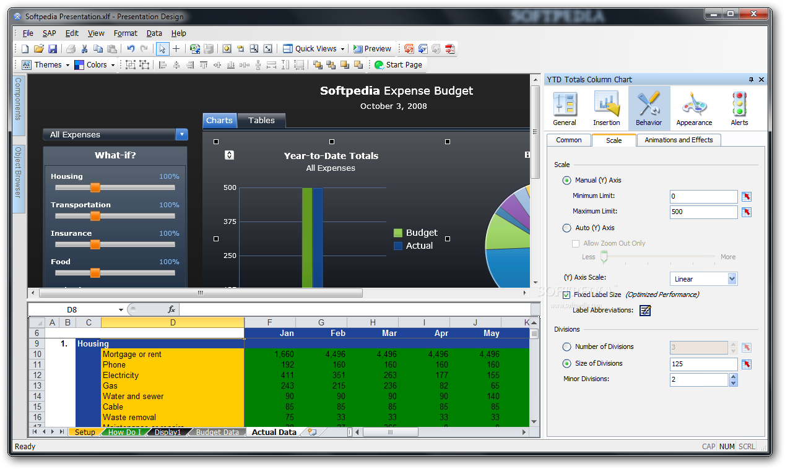Pin the YTD Totals Column Chart panel

752,79
